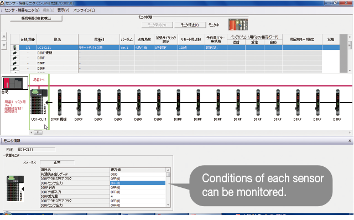Open the センサ・機器モニタ(S) menu

click(x=22, y=10)
